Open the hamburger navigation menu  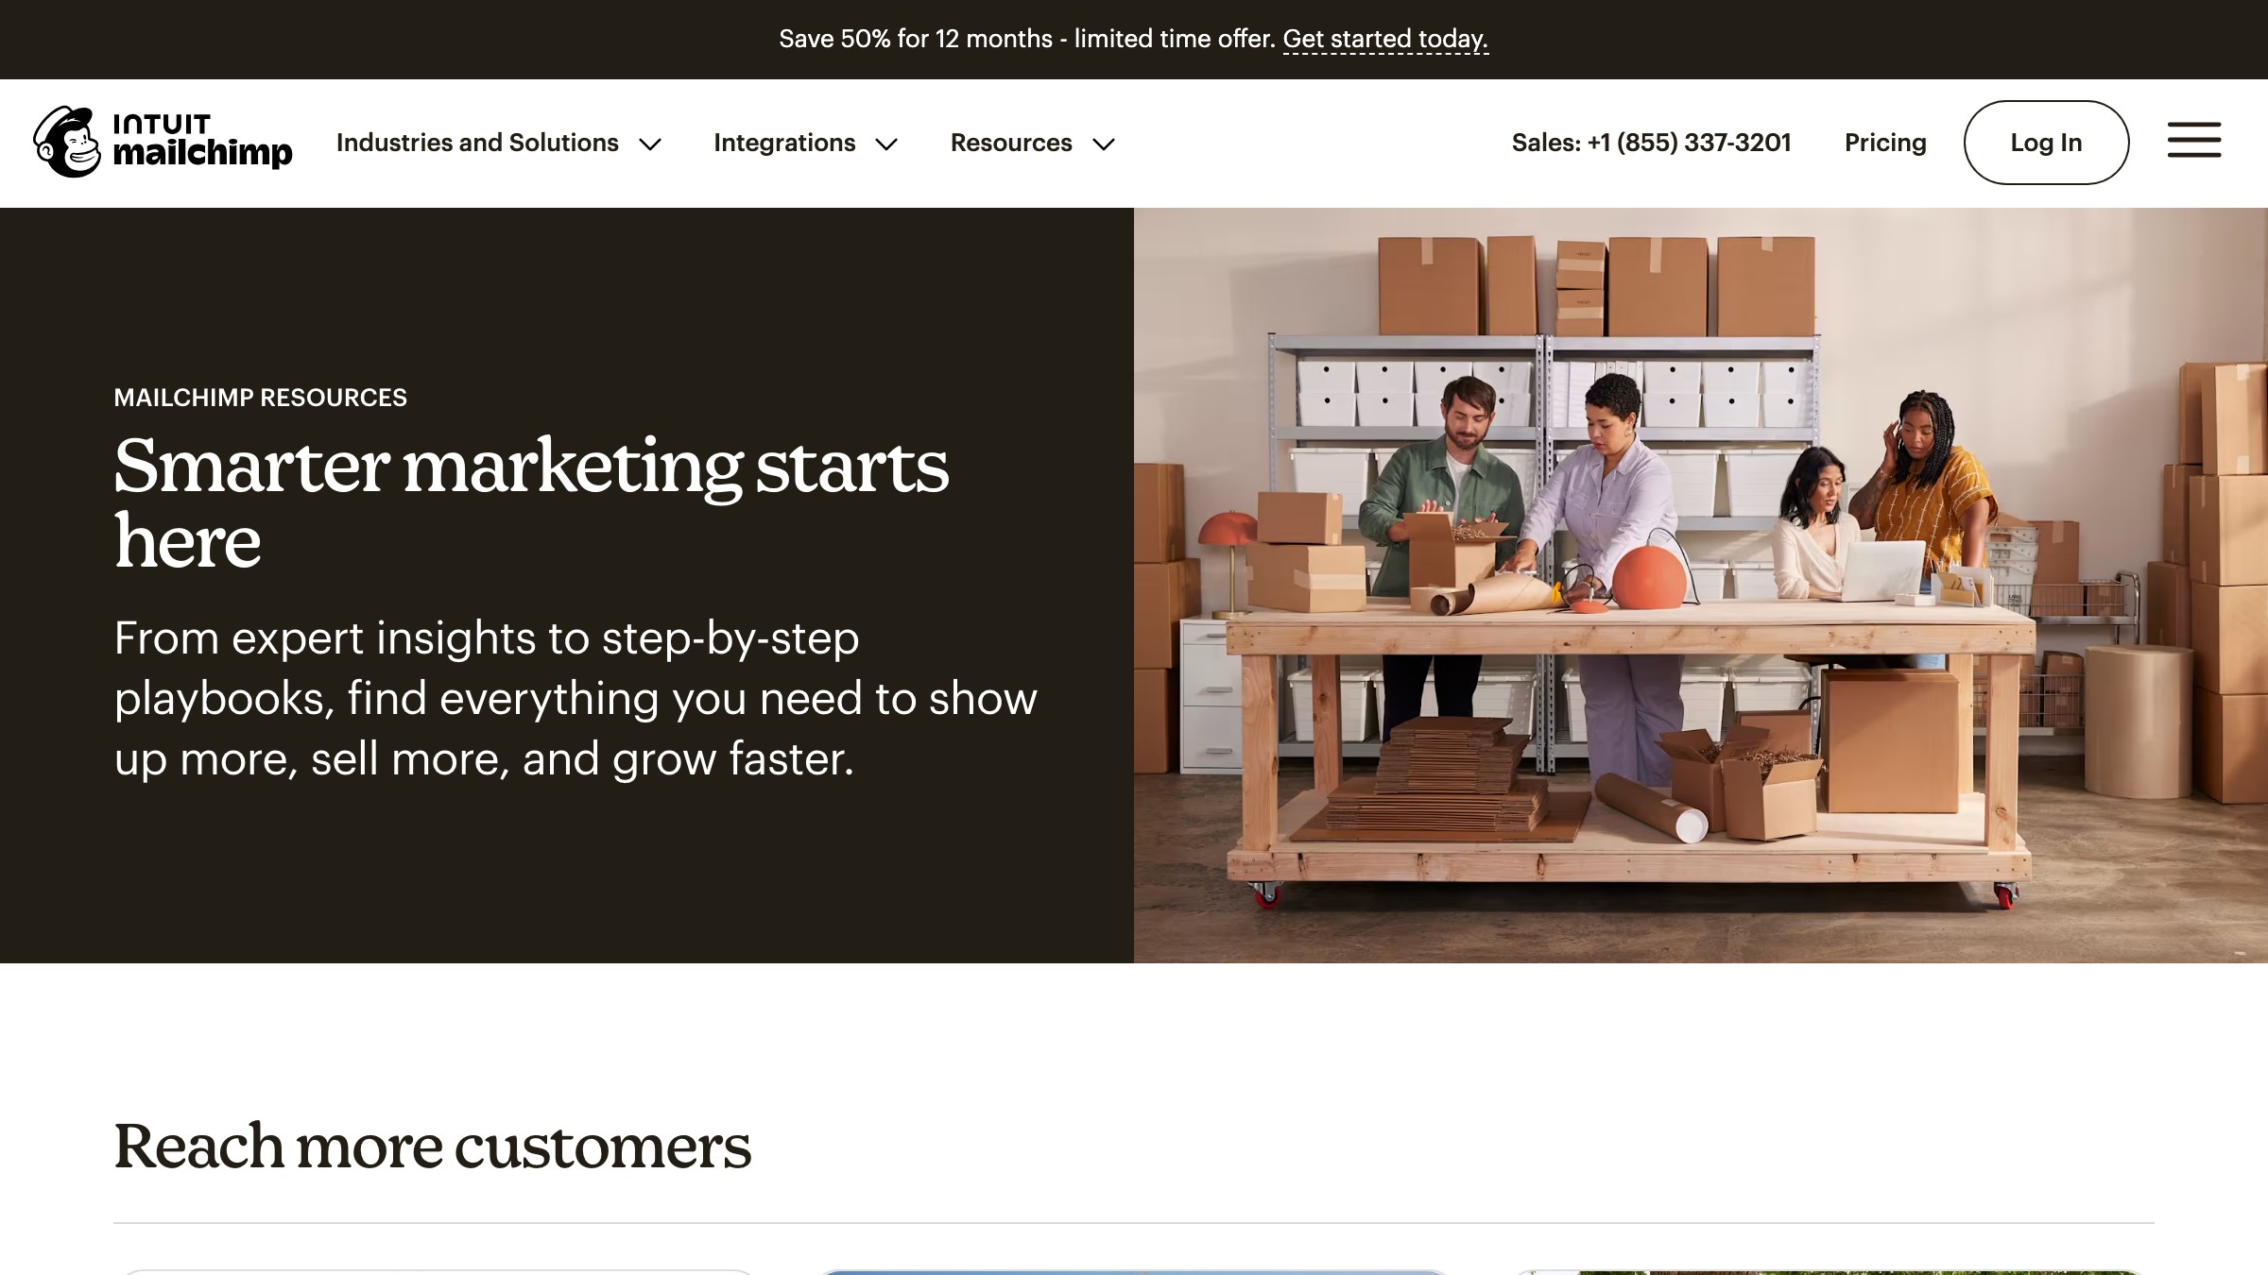2192,142
